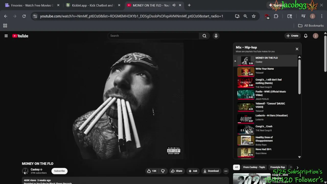
Task: Subscribe to Caskey channel
Action: pyautogui.click(x=59, y=171)
